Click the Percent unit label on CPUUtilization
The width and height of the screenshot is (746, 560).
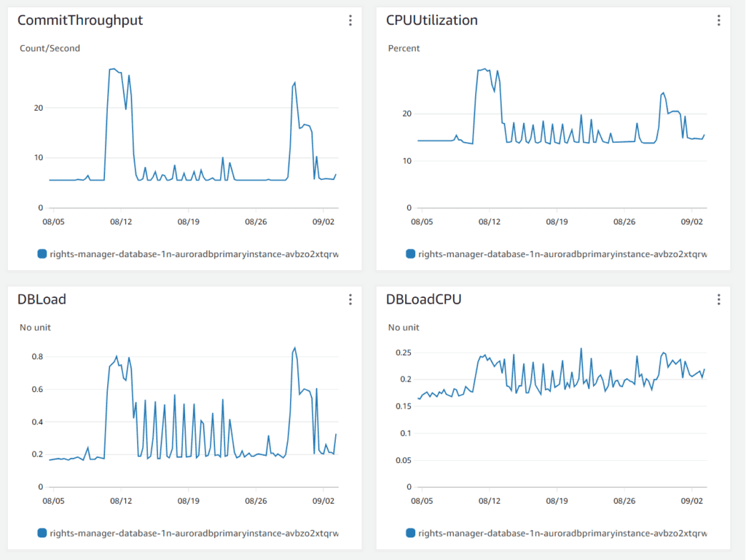coord(404,48)
